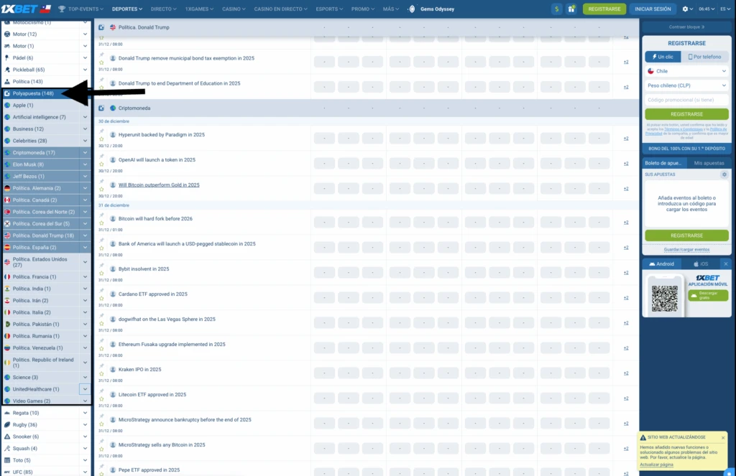
Task: Open the settings gear in top bar
Action: (686, 9)
